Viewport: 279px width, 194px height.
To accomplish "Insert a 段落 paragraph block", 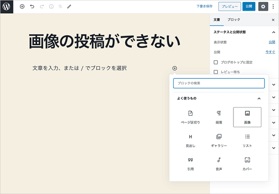I will pyautogui.click(x=219, y=117).
